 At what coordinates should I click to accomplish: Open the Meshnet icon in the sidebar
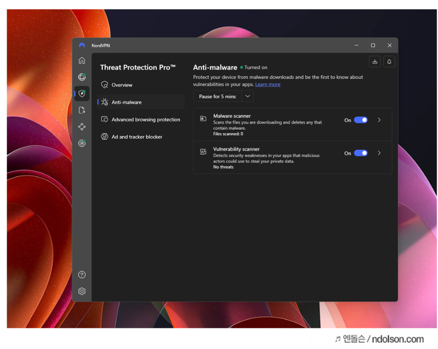82,127
